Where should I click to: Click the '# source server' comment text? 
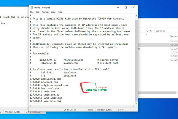tap(108, 60)
